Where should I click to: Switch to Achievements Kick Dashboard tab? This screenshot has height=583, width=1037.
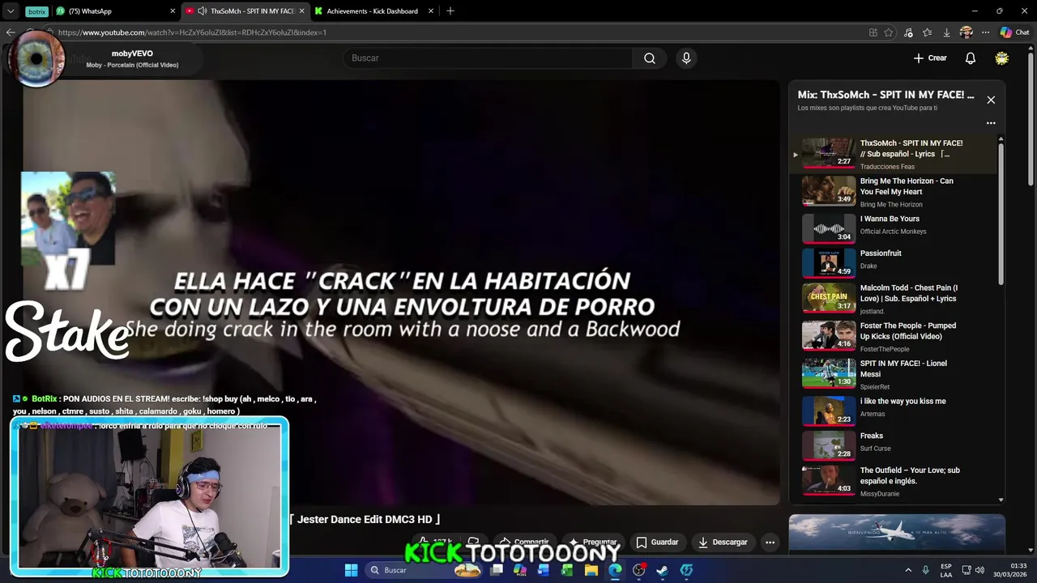pyautogui.click(x=372, y=11)
